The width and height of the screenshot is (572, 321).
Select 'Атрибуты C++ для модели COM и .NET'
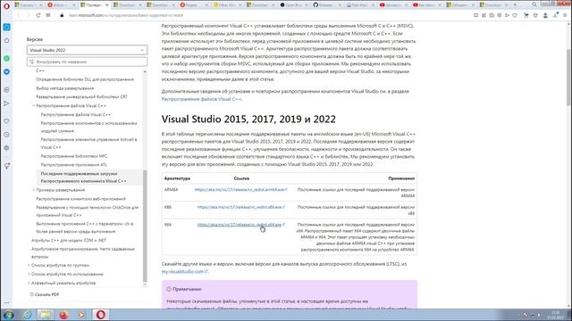(69, 241)
